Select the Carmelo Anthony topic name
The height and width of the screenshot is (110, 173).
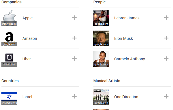click(129, 59)
